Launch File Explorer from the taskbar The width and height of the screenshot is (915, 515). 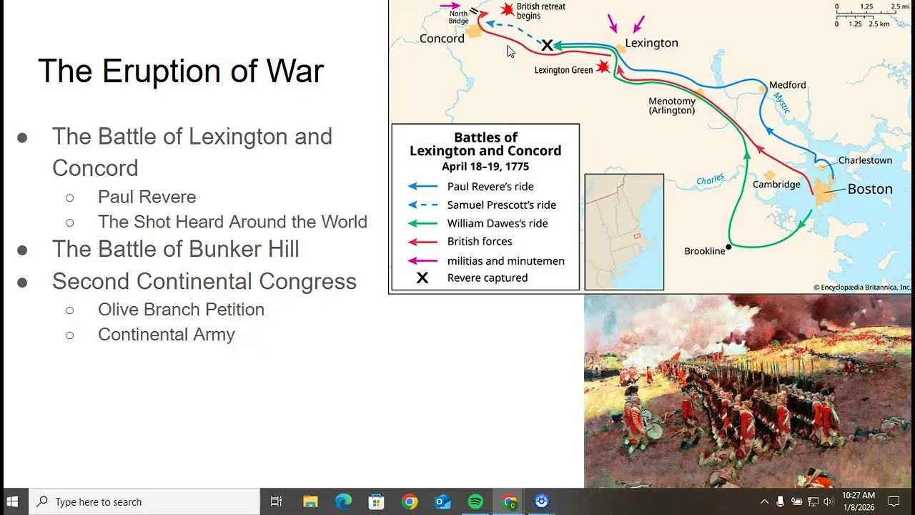[x=310, y=501]
